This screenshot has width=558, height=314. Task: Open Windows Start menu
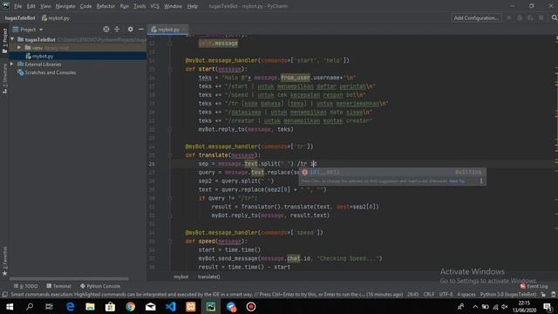point(10,306)
